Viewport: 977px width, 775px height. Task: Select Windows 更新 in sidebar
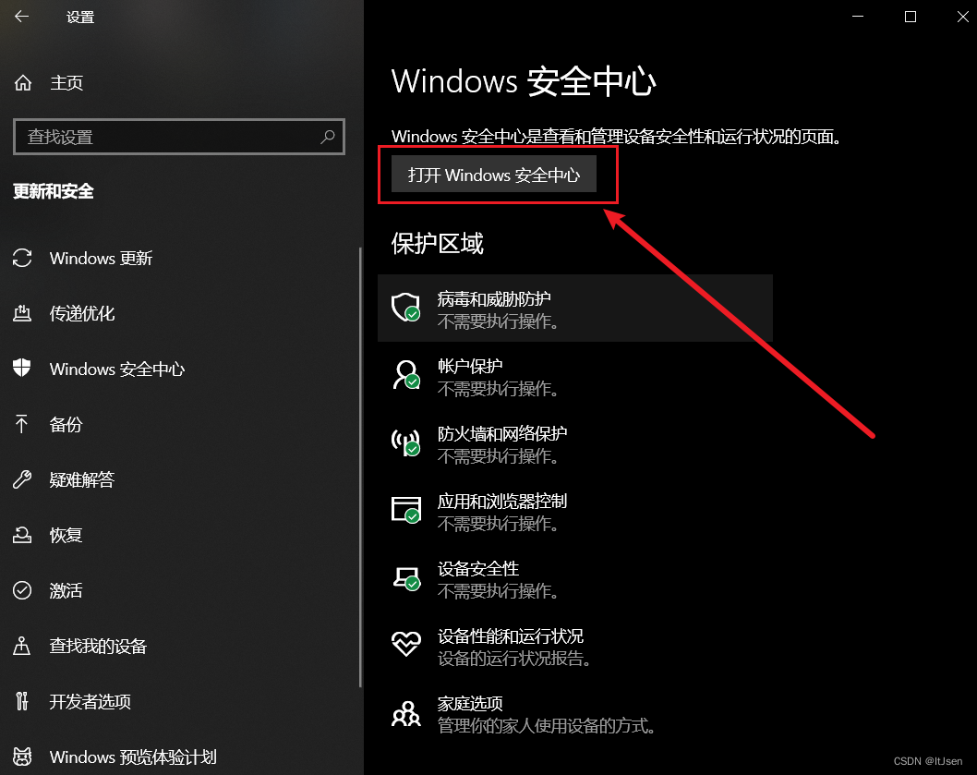(101, 258)
